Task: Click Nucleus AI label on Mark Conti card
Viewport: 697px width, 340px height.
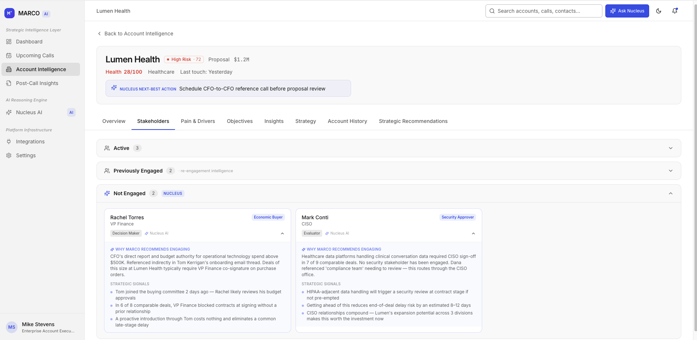Action: coord(337,233)
